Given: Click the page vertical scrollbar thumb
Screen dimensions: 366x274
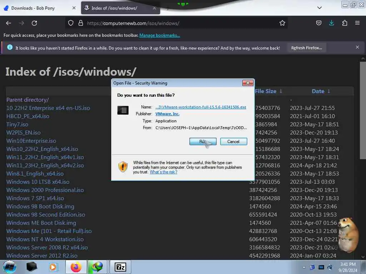Looking at the screenshot, I should click(363, 111).
